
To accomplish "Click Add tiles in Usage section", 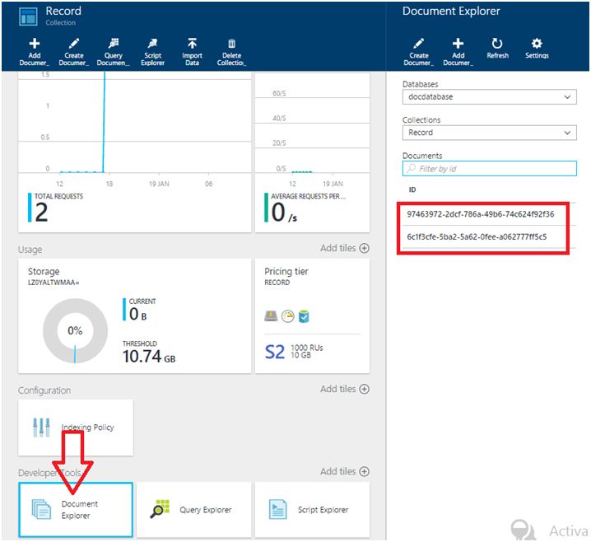I will (345, 248).
